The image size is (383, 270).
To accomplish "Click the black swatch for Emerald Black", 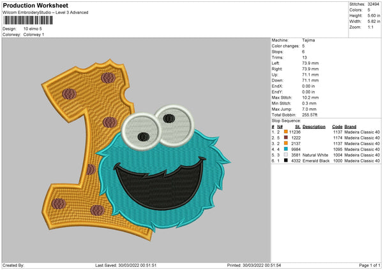I will (x=286, y=160).
